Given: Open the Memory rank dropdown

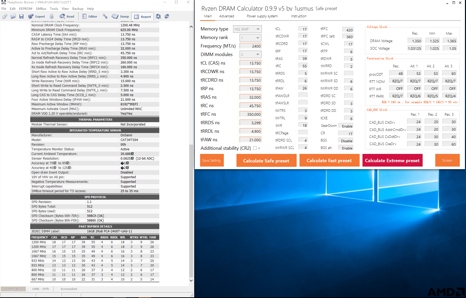Looking at the screenshot, I should pos(250,38).
